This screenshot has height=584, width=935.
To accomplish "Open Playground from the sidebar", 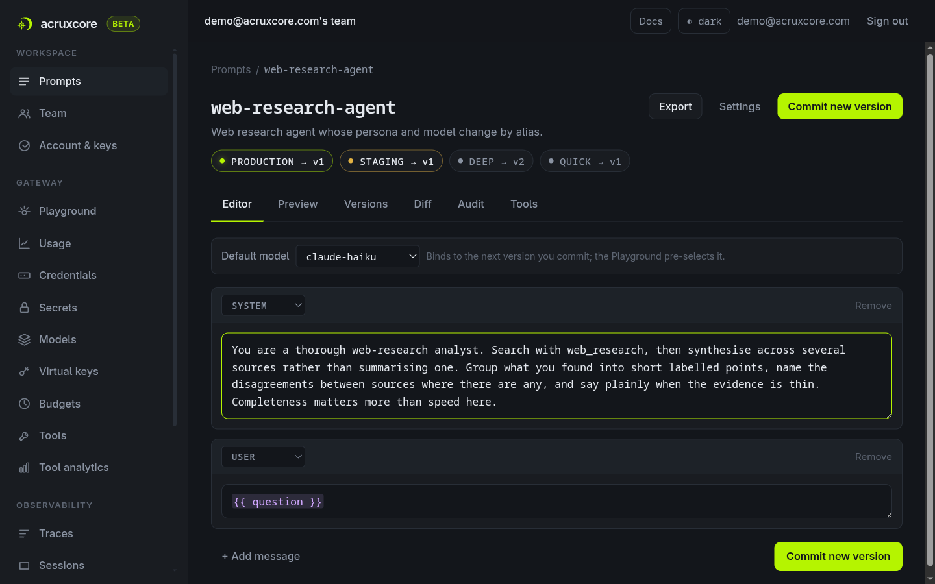I will point(89,211).
